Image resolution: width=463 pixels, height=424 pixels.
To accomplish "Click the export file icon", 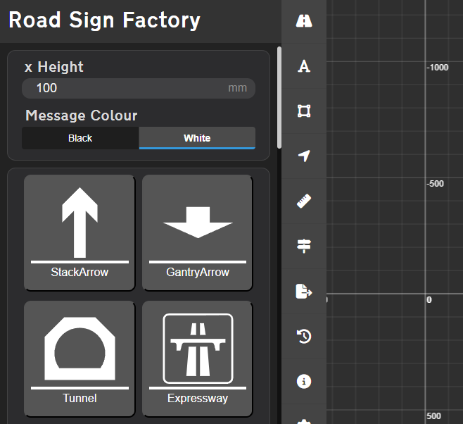I will click(x=304, y=291).
